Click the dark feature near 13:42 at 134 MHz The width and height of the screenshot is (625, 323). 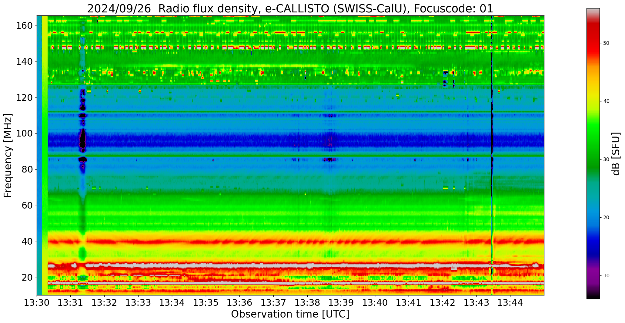tap(446, 73)
